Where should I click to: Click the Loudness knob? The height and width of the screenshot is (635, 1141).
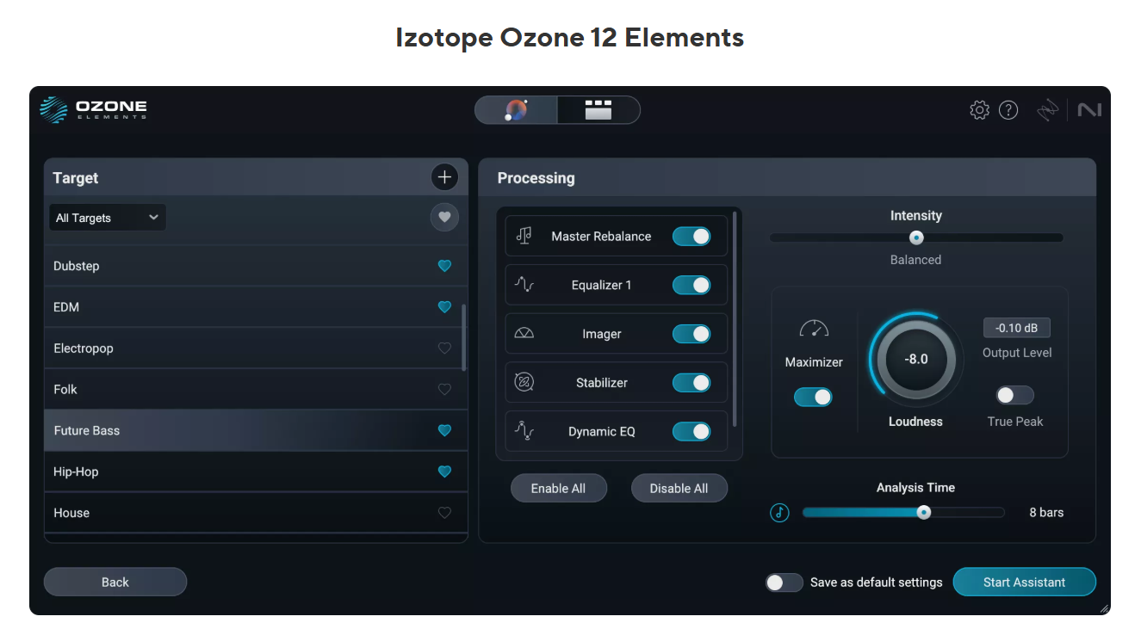pyautogui.click(x=915, y=359)
